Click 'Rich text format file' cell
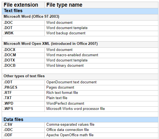 [101, 93]
